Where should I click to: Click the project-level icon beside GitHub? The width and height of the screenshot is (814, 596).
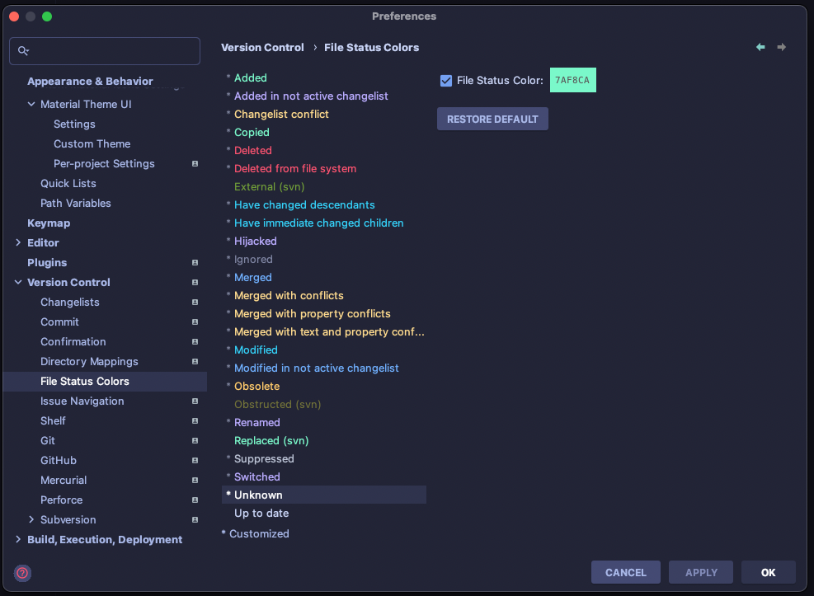coord(195,460)
